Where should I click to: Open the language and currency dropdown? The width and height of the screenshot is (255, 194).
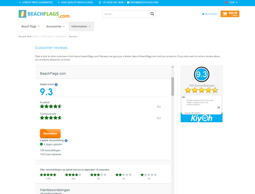[x=231, y=2]
